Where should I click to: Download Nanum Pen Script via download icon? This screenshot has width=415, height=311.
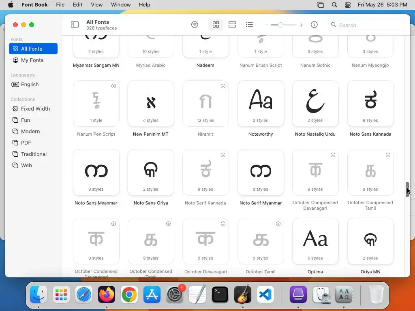click(x=113, y=86)
